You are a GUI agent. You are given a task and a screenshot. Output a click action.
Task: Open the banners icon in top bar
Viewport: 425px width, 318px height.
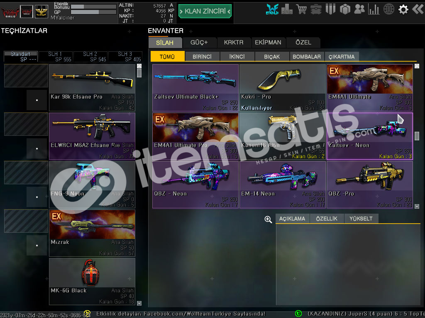pos(330,10)
